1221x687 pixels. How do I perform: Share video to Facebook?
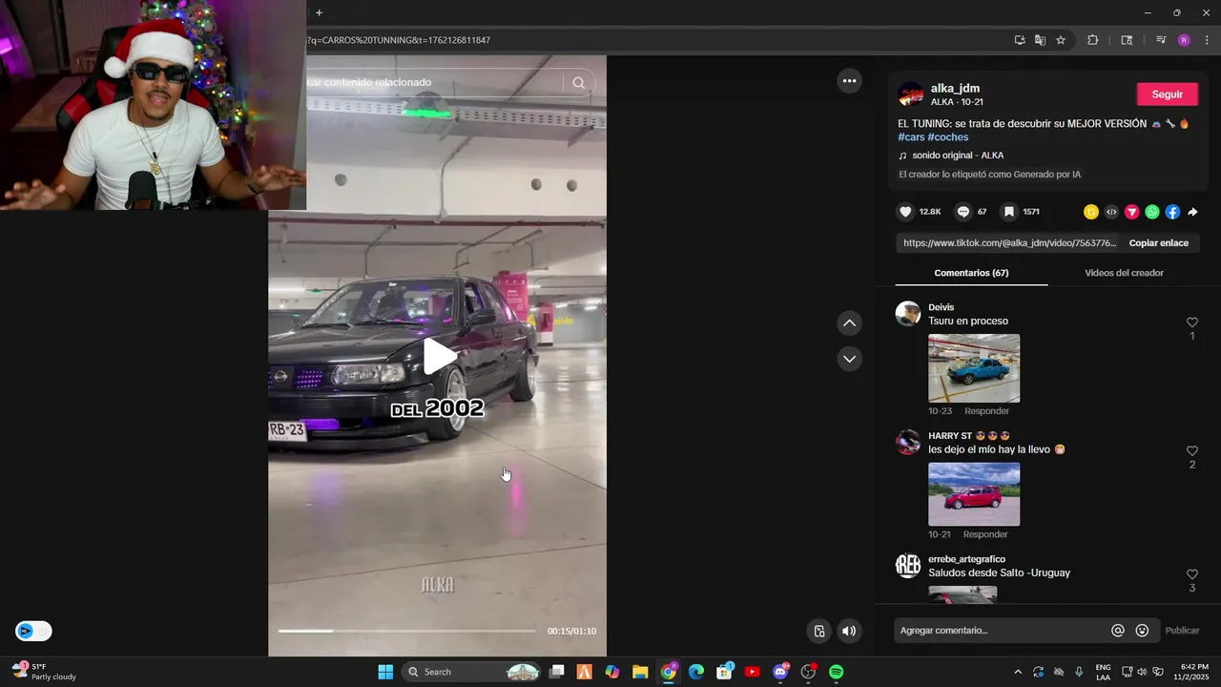pyautogui.click(x=1172, y=212)
